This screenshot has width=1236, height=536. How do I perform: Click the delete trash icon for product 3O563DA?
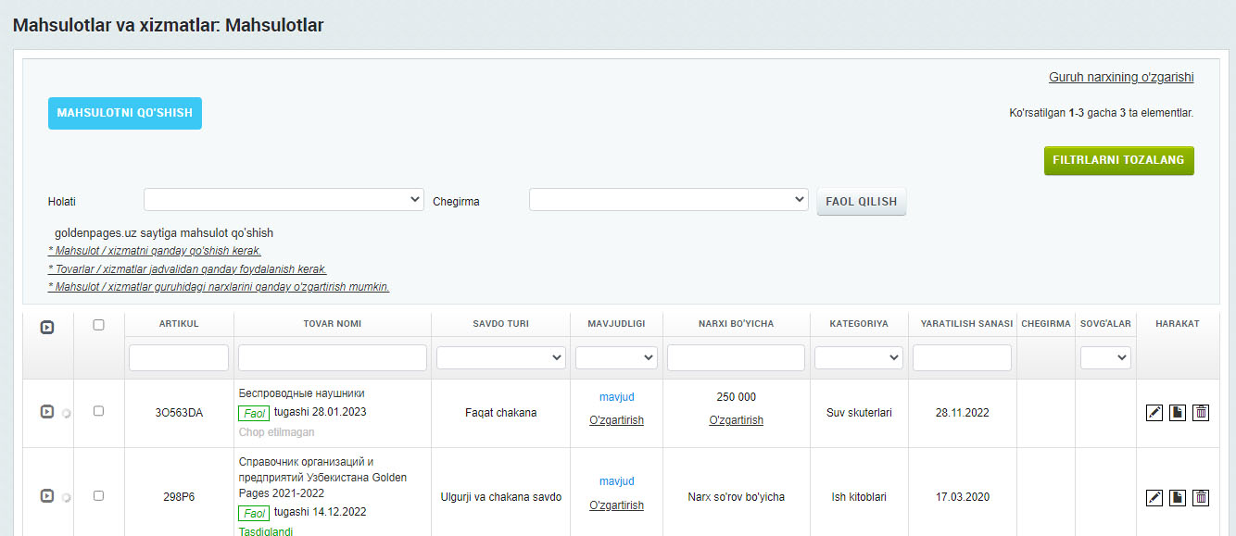pyautogui.click(x=1201, y=413)
